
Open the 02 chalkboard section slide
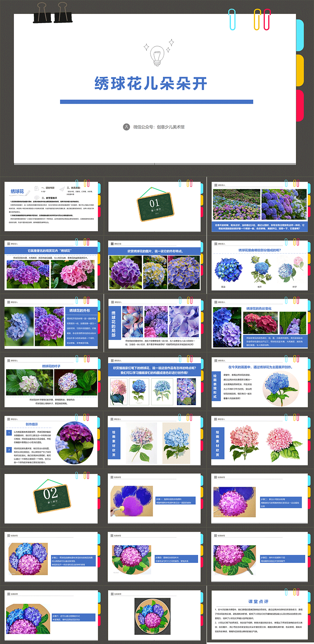pos(51,498)
